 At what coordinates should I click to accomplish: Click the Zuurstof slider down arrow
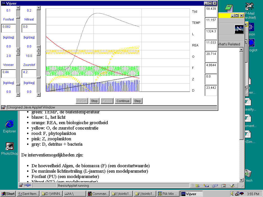(39, 95)
